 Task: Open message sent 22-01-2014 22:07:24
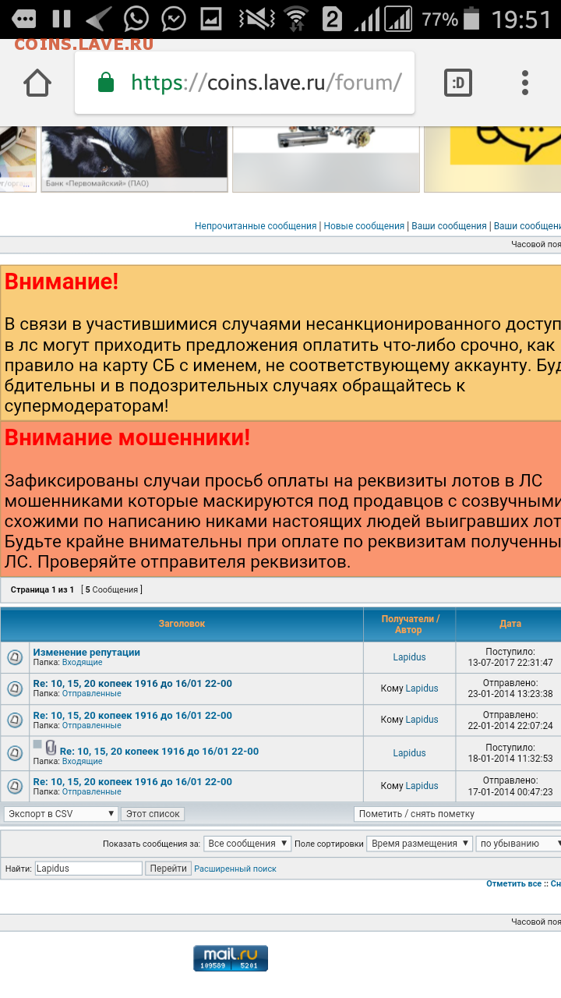coord(132,715)
